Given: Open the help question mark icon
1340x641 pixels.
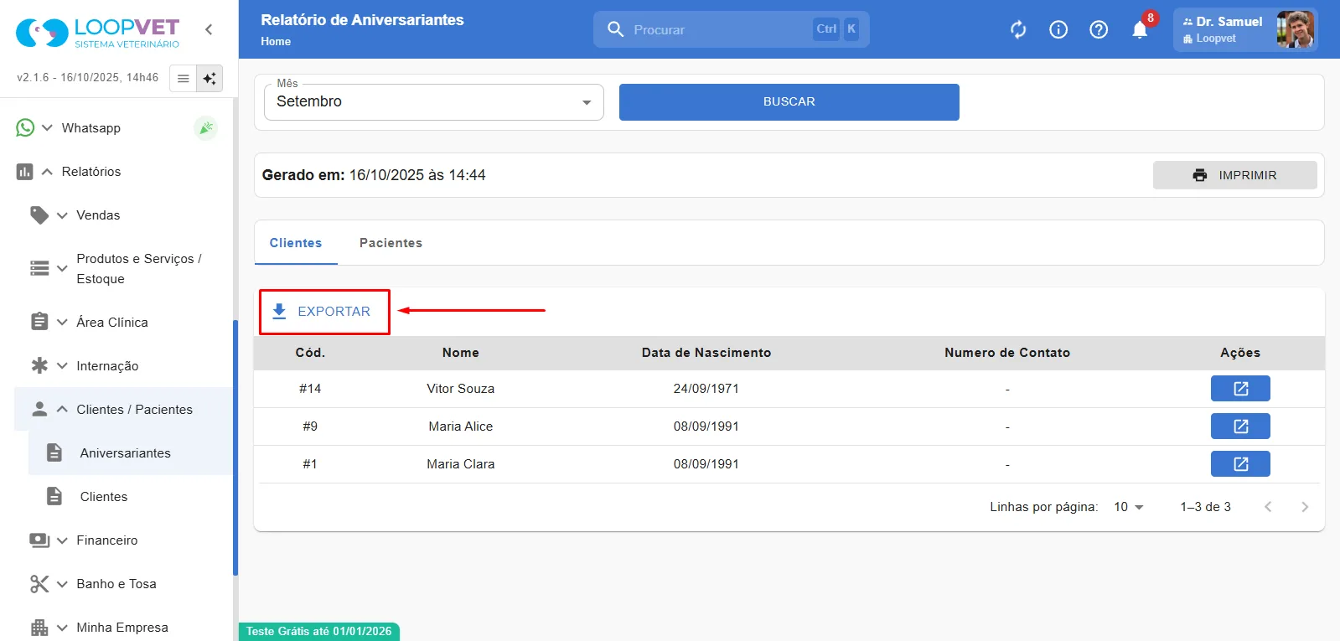Looking at the screenshot, I should point(1099,30).
